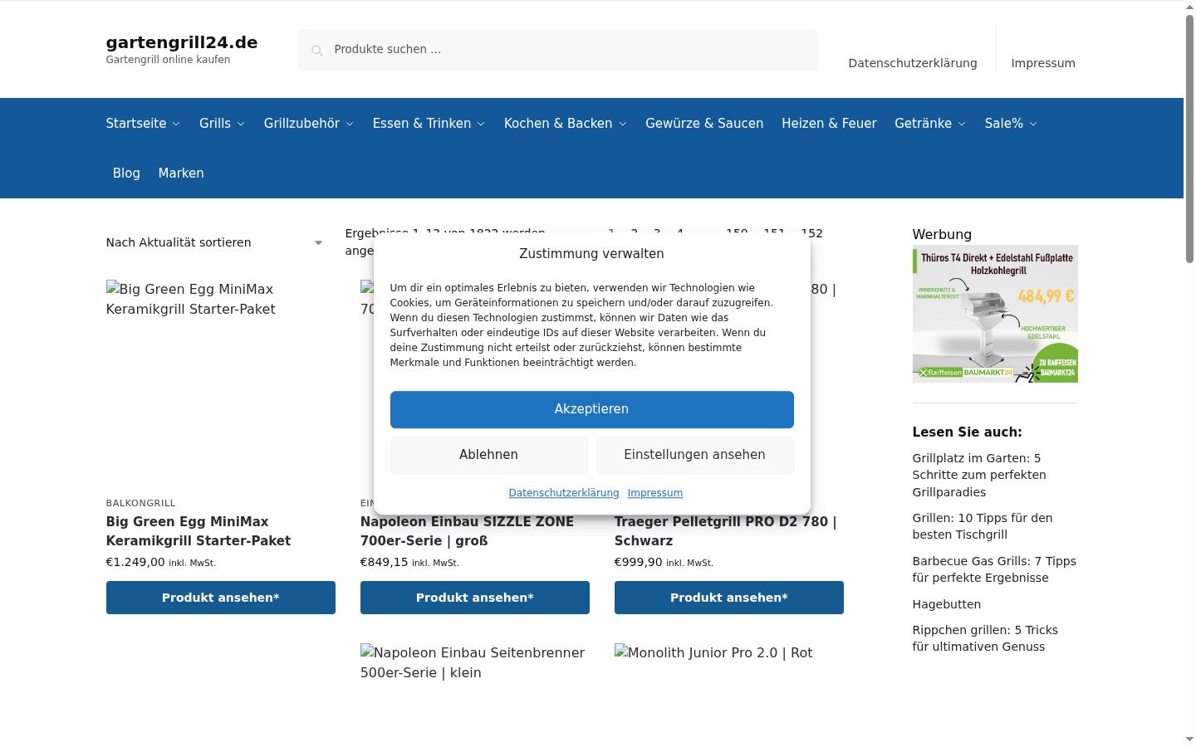Open Heizen & Feuer menu item
The image size is (1196, 747).
tap(829, 123)
